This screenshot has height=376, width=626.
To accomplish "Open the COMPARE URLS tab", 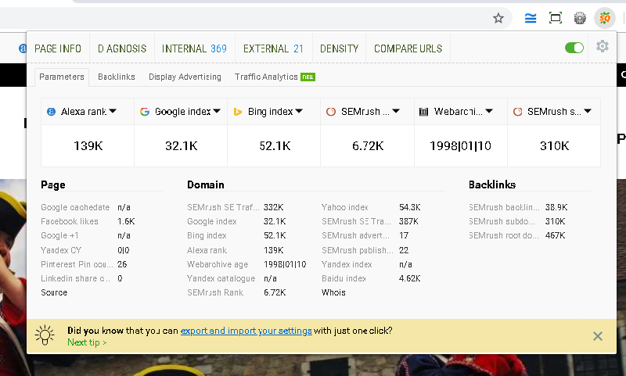I will pos(408,48).
